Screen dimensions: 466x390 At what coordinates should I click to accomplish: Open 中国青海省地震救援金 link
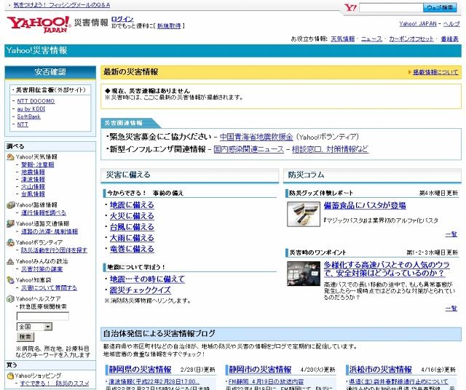(256, 137)
